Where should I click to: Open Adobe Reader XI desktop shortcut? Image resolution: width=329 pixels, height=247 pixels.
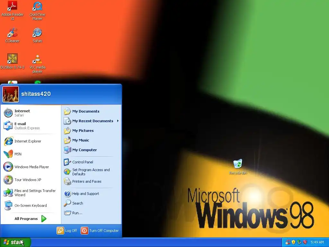13,11
